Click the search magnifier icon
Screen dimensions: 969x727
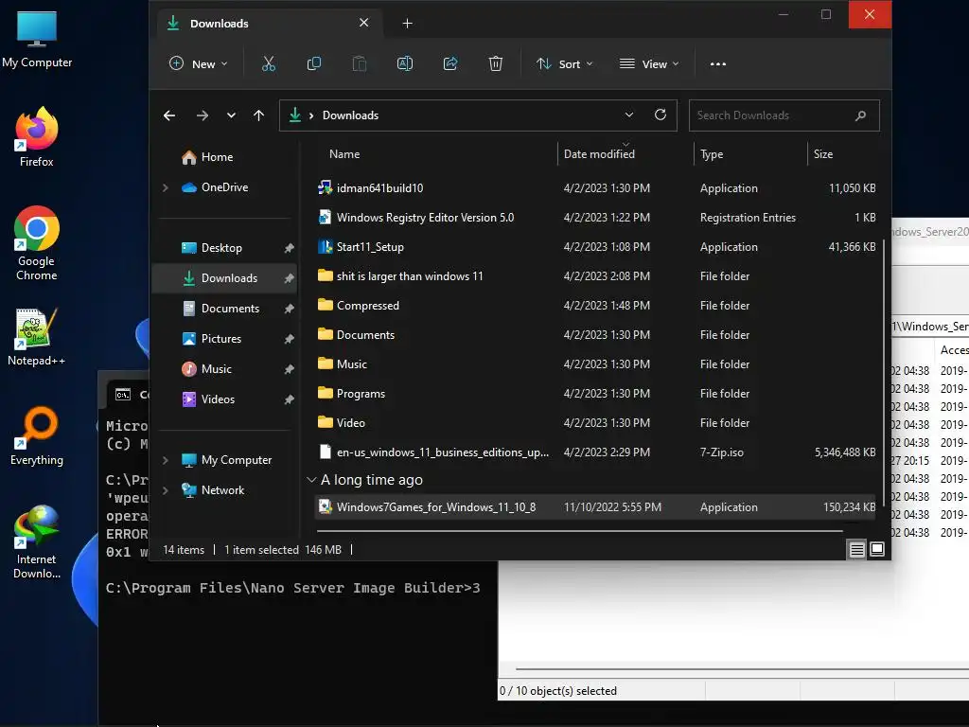coord(860,115)
